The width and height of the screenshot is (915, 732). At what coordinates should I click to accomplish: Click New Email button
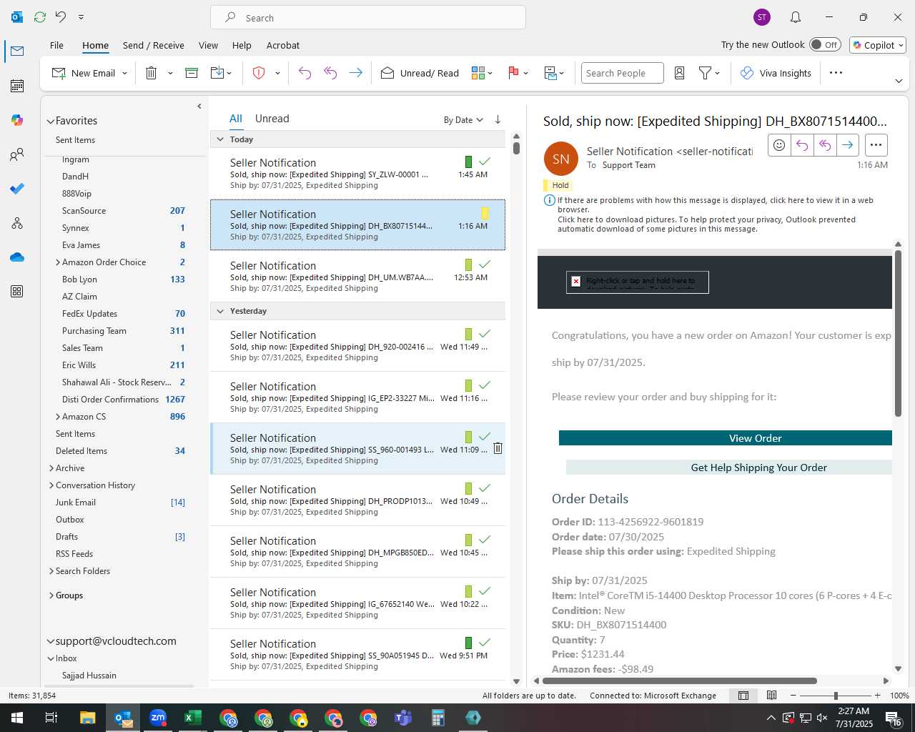pyautogui.click(x=84, y=73)
